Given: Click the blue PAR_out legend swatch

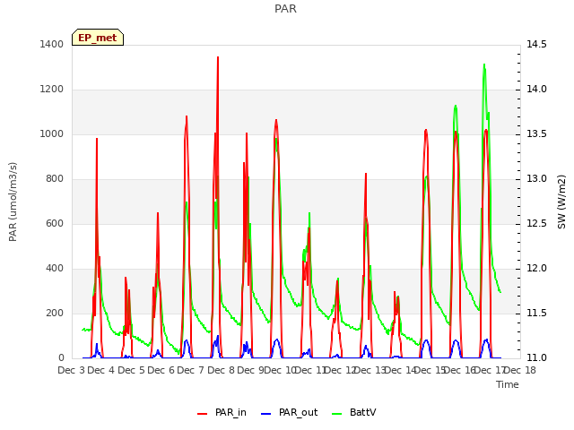Looking at the screenshot, I should point(266,414).
